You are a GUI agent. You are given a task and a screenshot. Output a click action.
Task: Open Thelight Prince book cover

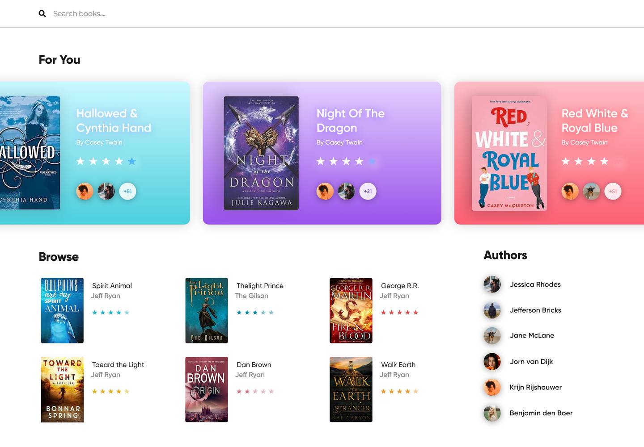[207, 310]
